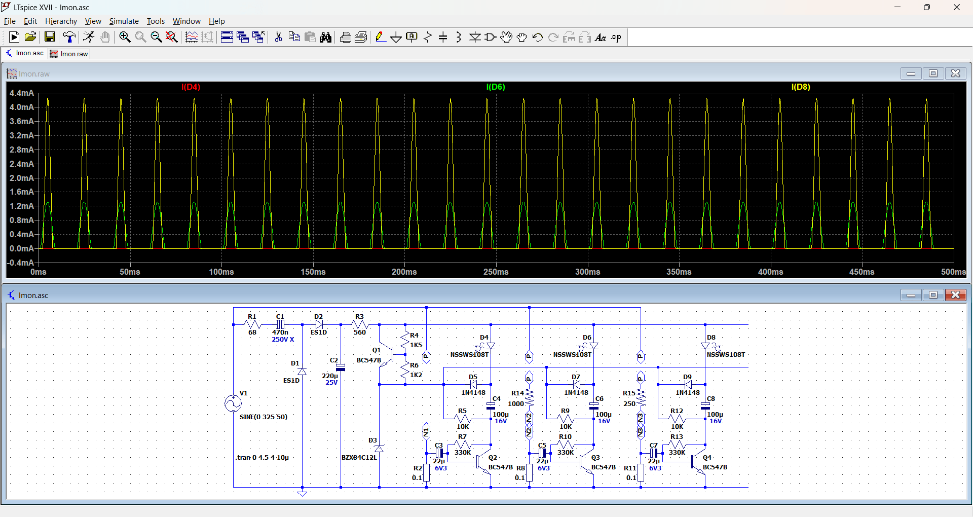This screenshot has width=973, height=517.
Task: Run the simulation with the running-man icon
Action: pos(89,37)
